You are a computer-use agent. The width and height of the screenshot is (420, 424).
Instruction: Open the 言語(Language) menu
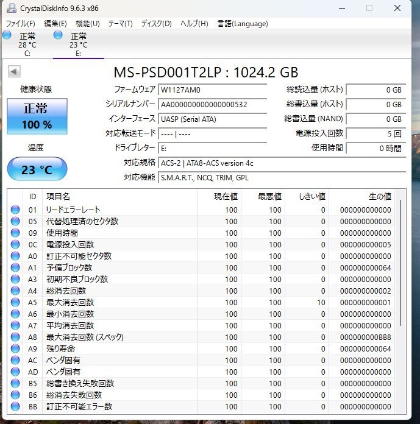click(243, 24)
